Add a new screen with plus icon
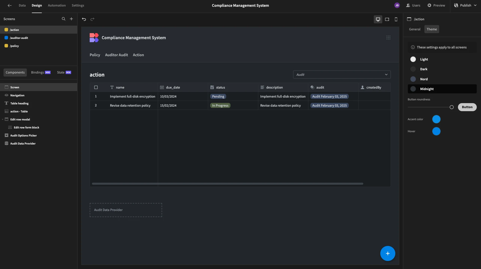Image resolution: width=481 pixels, height=269 pixels. point(71,19)
